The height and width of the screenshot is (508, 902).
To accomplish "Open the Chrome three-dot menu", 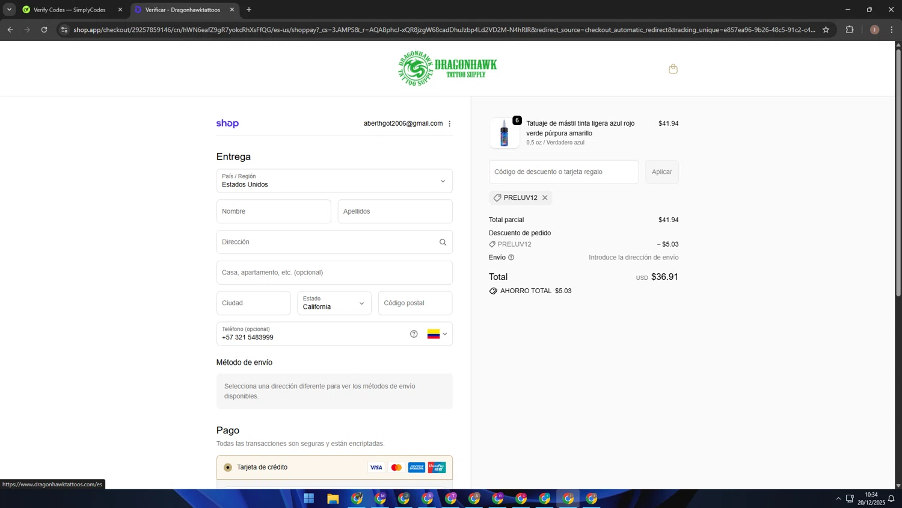I will pyautogui.click(x=892, y=29).
